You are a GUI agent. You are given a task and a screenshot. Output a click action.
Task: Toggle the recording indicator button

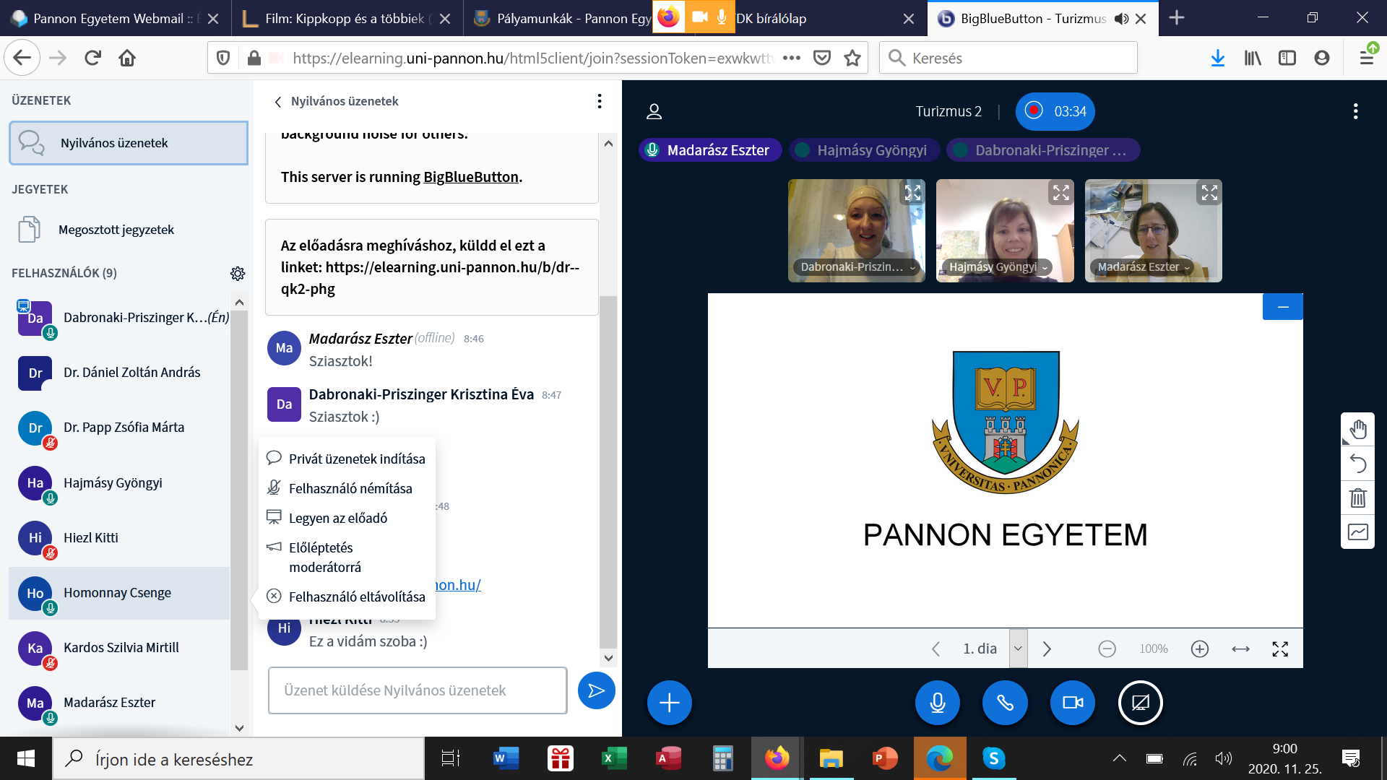(x=1055, y=111)
